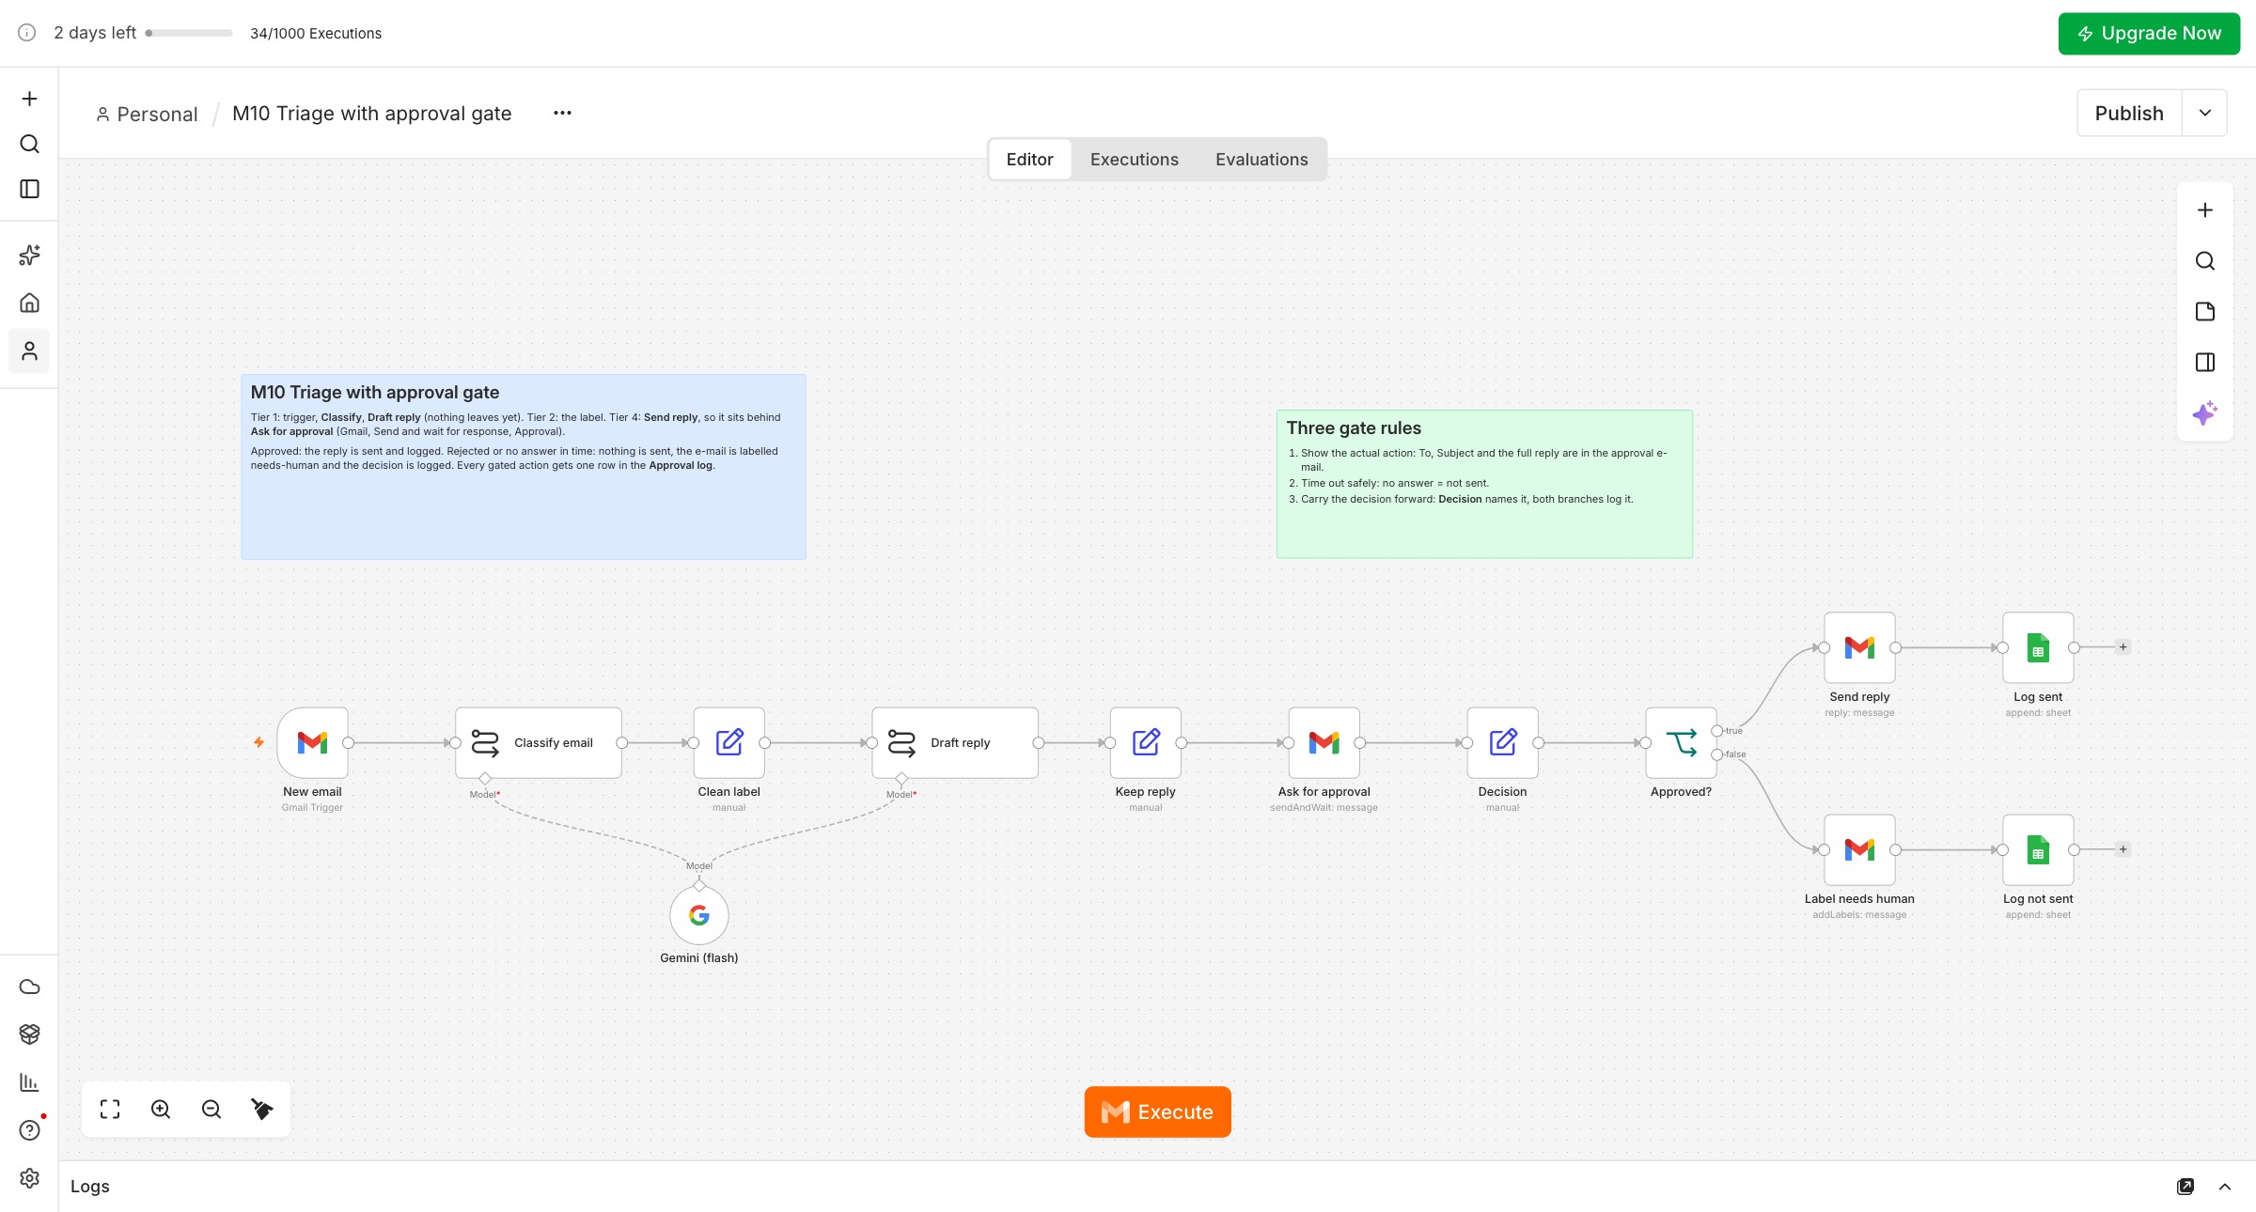Select the Ask for approval Gmail node
The width and height of the screenshot is (2256, 1212).
coord(1324,742)
